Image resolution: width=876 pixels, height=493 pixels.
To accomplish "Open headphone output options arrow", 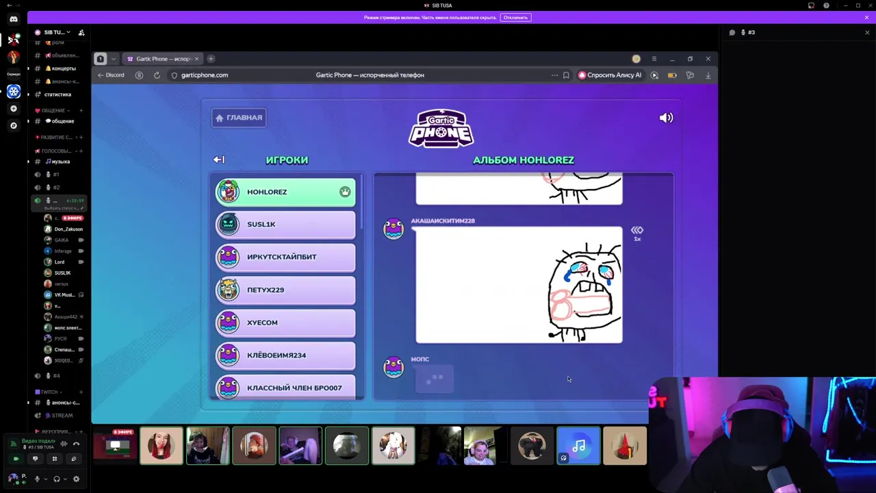I will (65, 479).
